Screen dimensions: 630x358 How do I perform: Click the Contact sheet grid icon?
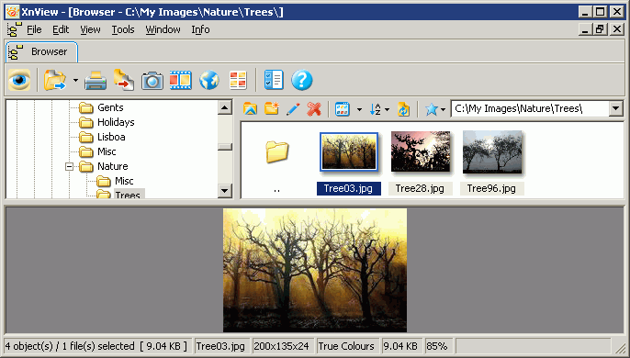point(238,80)
